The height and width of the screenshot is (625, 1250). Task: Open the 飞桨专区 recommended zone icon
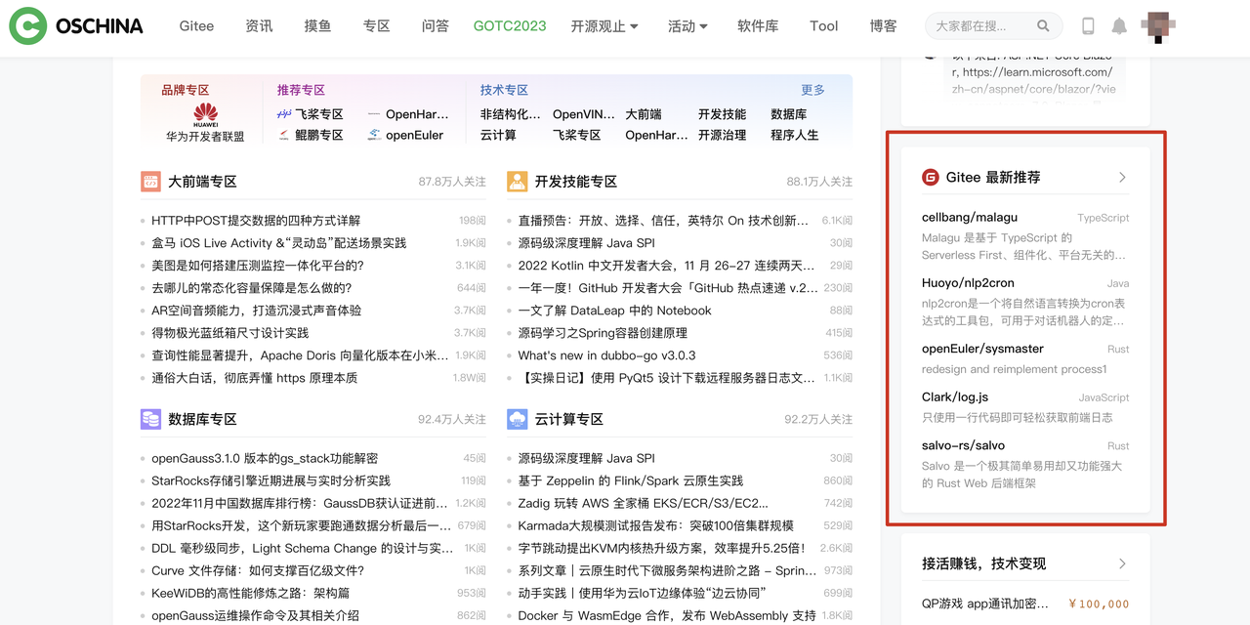click(x=284, y=114)
